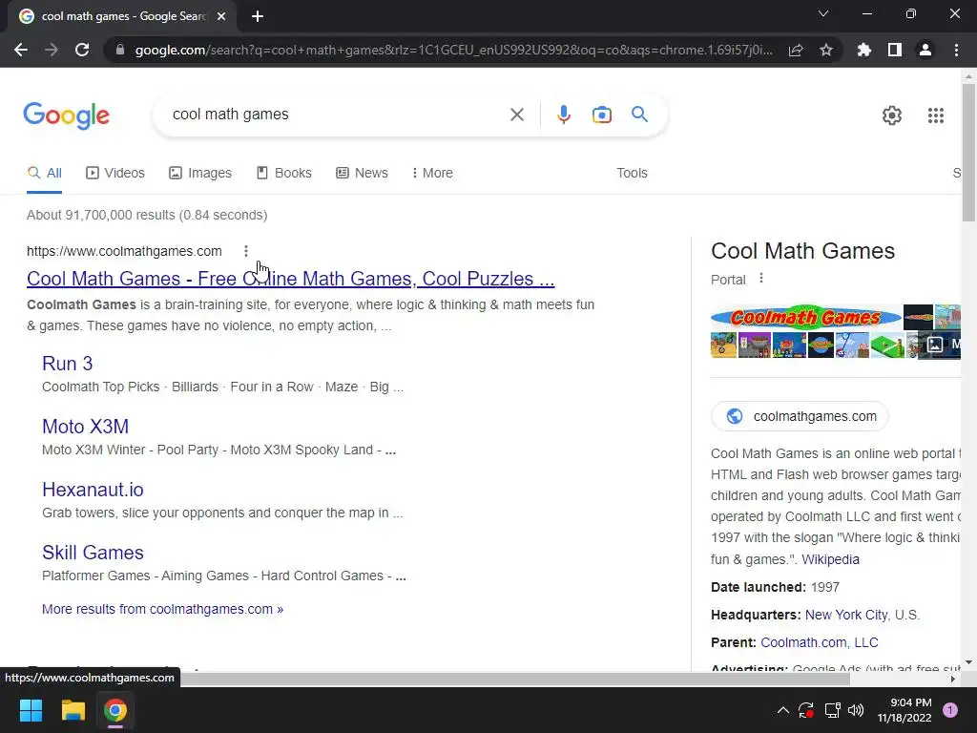Switch to the Videos tab

point(115,174)
